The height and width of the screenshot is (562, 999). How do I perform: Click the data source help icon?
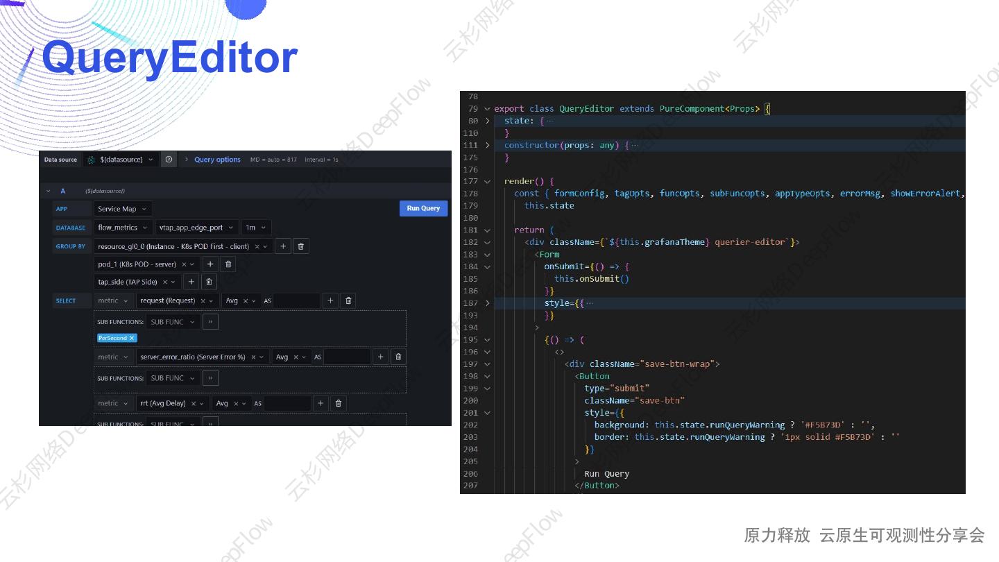coord(169,160)
